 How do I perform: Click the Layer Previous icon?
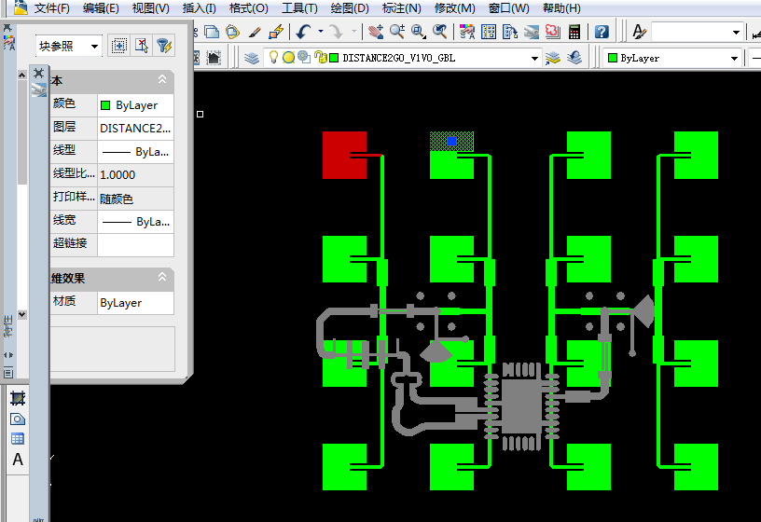click(574, 58)
